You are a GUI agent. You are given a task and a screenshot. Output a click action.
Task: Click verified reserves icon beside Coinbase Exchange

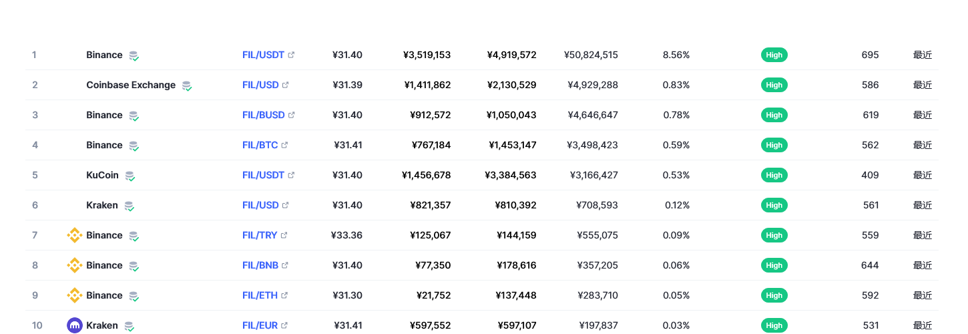point(187,86)
